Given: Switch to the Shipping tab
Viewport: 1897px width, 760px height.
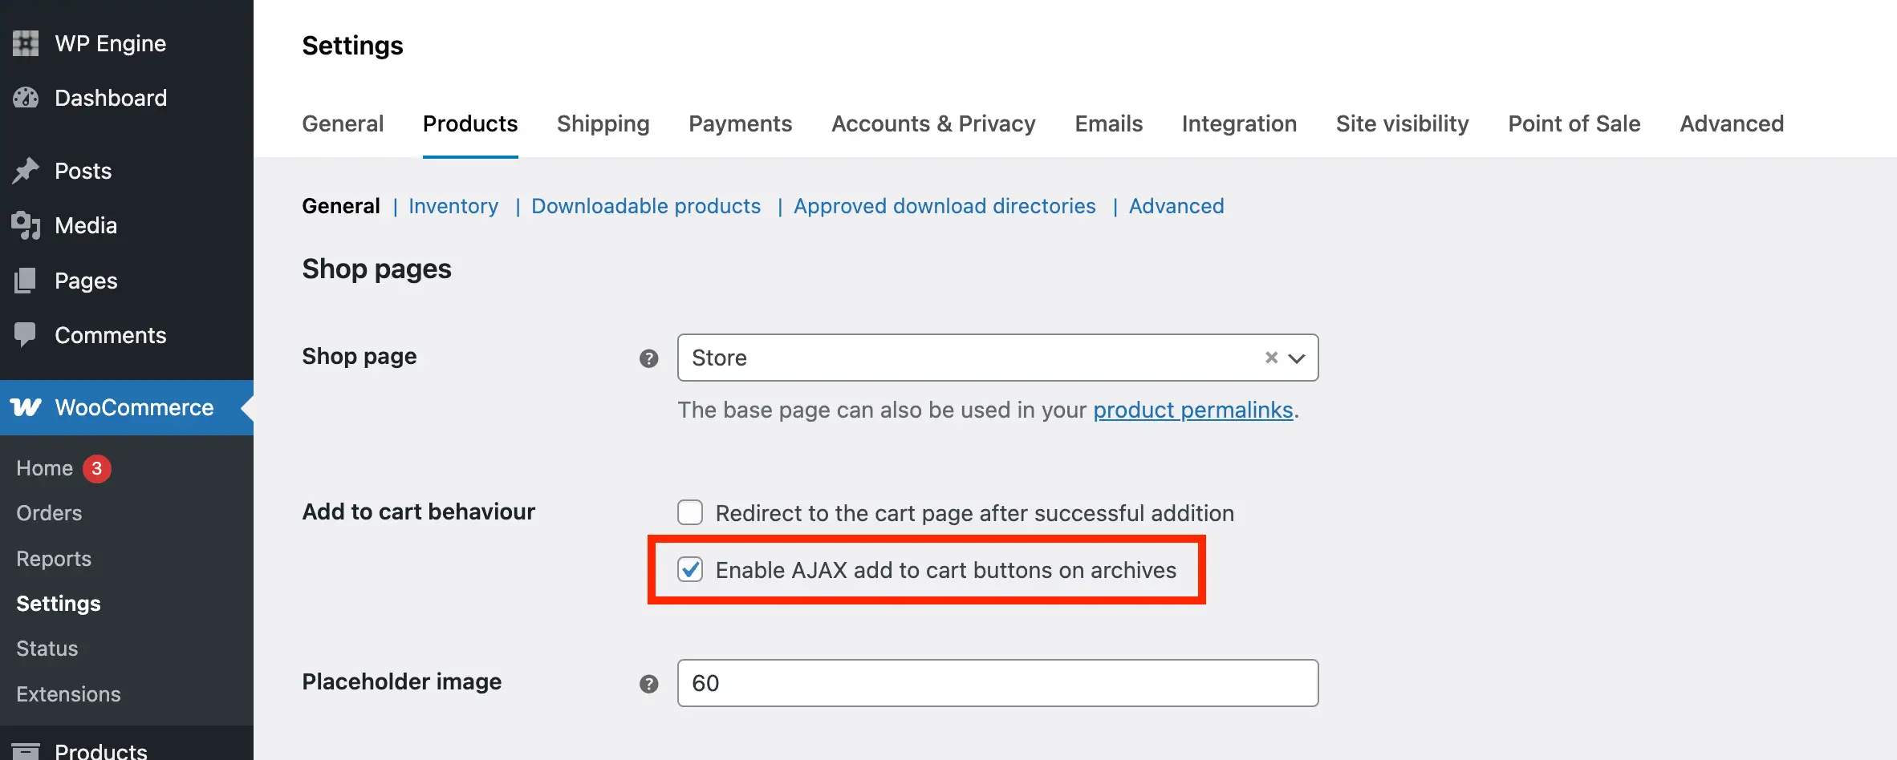Looking at the screenshot, I should [x=603, y=123].
